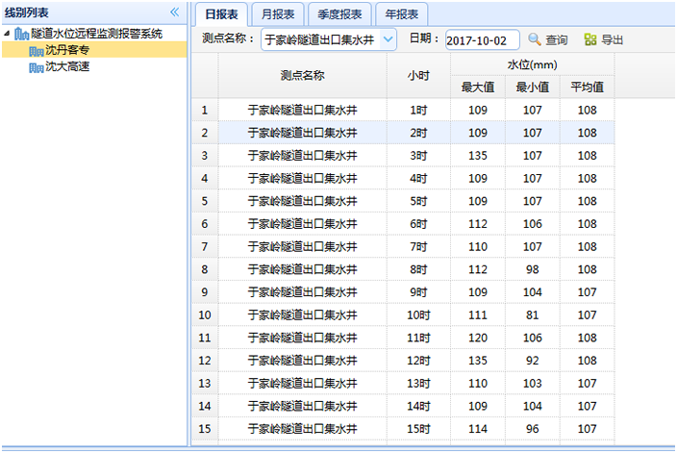Click the date field showing 2017-10-02
This screenshot has height=452, width=677.
[x=482, y=39]
